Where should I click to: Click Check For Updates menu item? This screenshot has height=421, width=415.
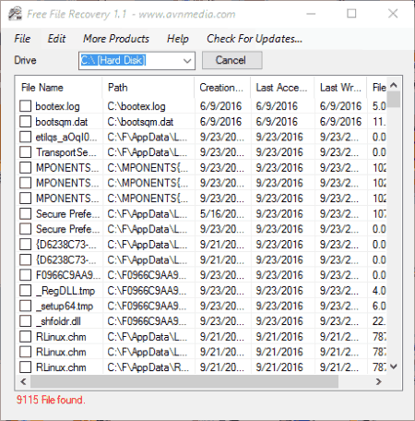point(255,39)
